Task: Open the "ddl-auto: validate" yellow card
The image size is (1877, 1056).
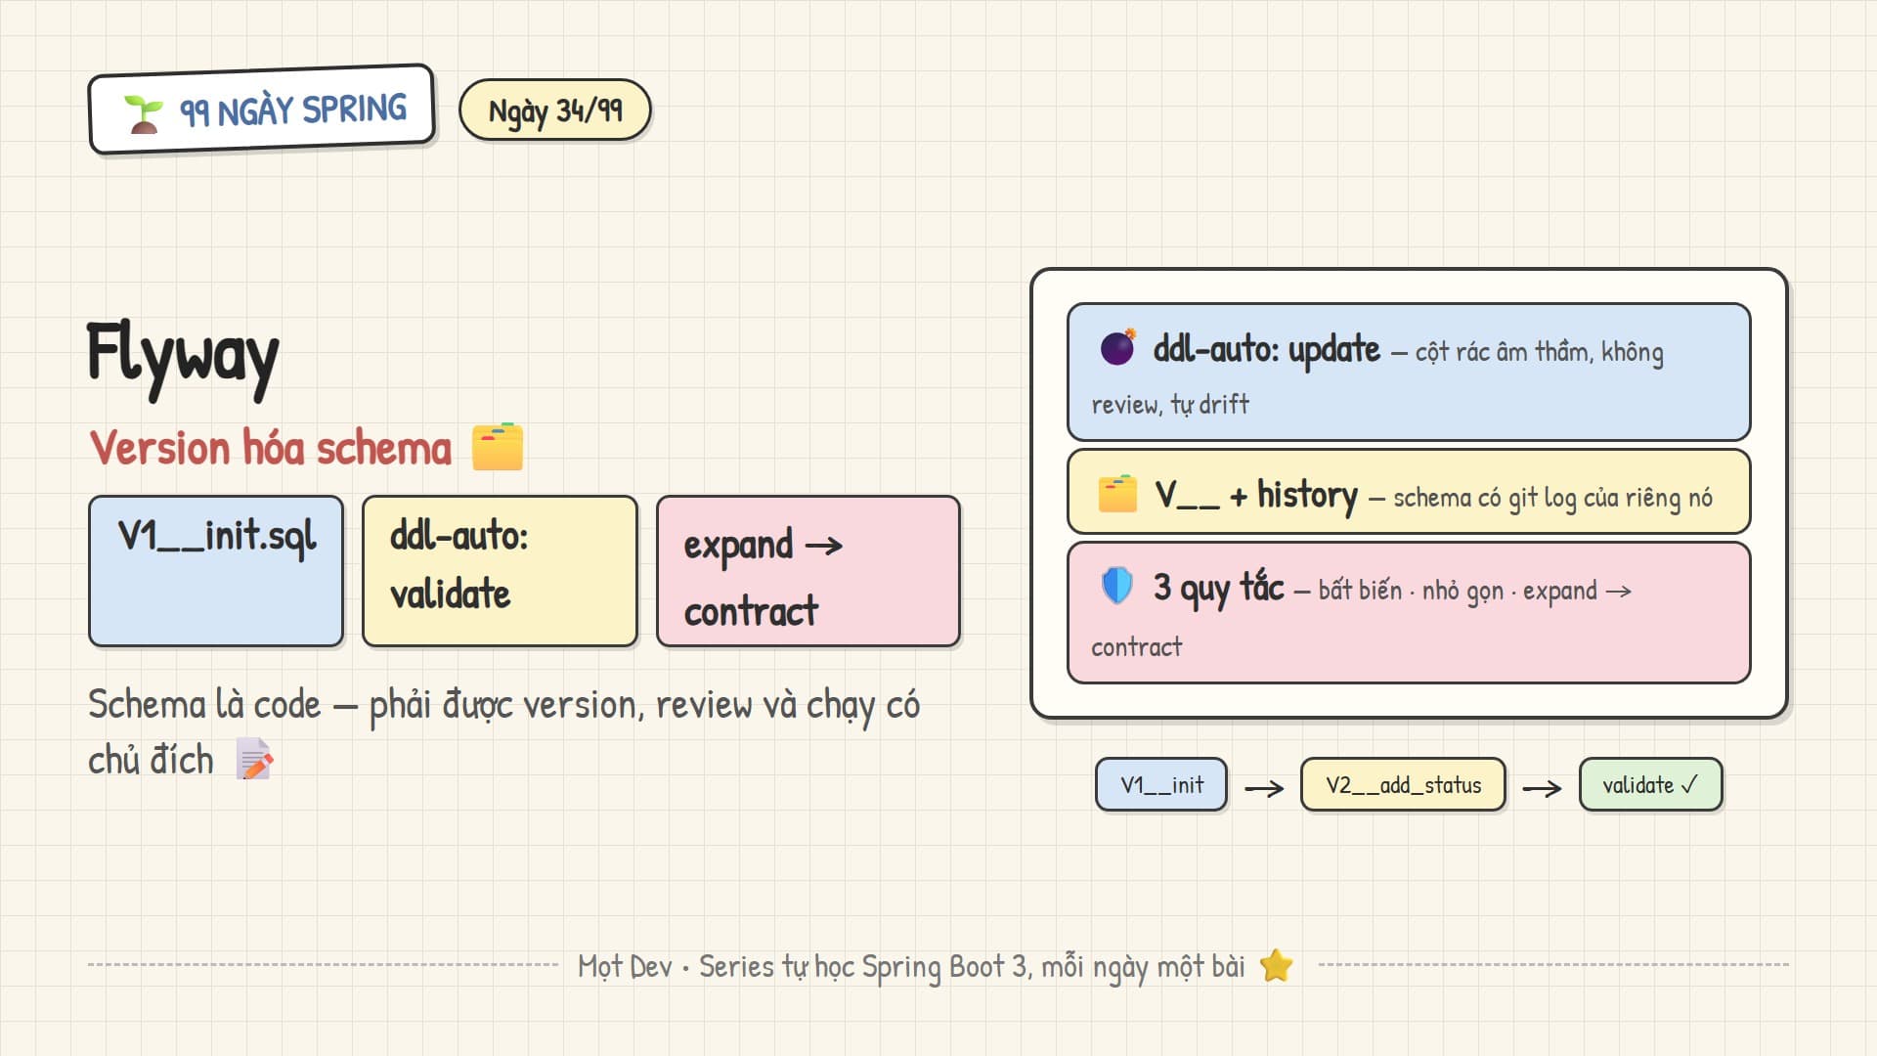Action: tap(500, 571)
